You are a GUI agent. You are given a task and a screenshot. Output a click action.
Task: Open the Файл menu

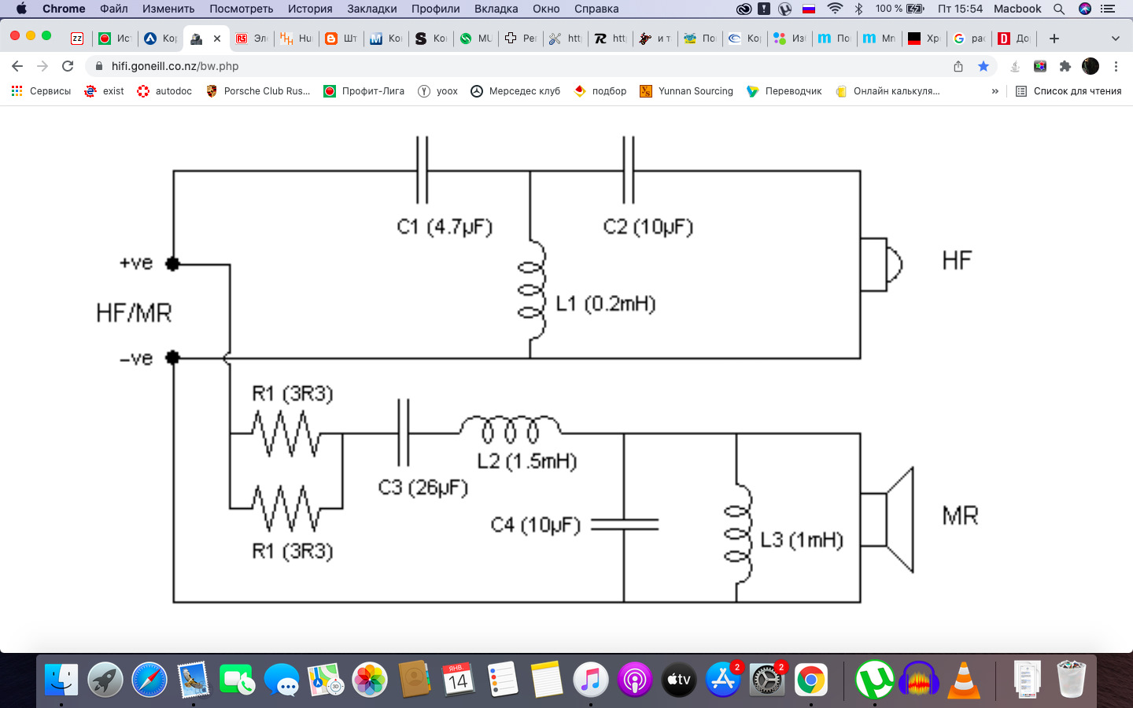[x=114, y=9]
